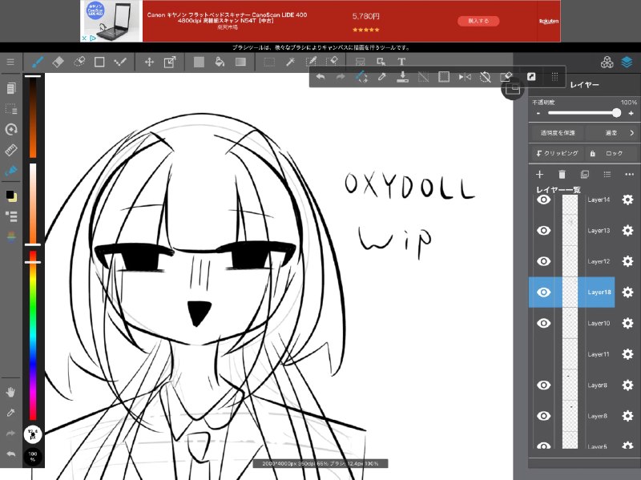
Task: Open the Materials cubes panel
Action: [607, 63]
